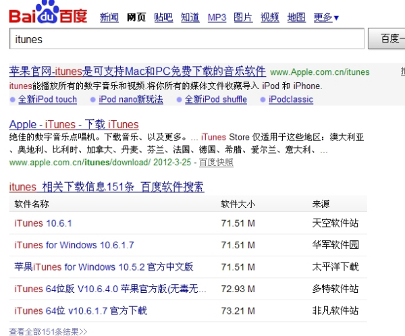Click the 百度一下 search button
This screenshot has height=336, width=405.
point(386,38)
